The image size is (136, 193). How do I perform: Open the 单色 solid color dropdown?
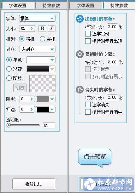tap(41, 60)
